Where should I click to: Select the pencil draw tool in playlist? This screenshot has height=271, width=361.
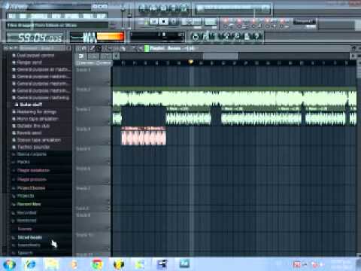coord(93,48)
